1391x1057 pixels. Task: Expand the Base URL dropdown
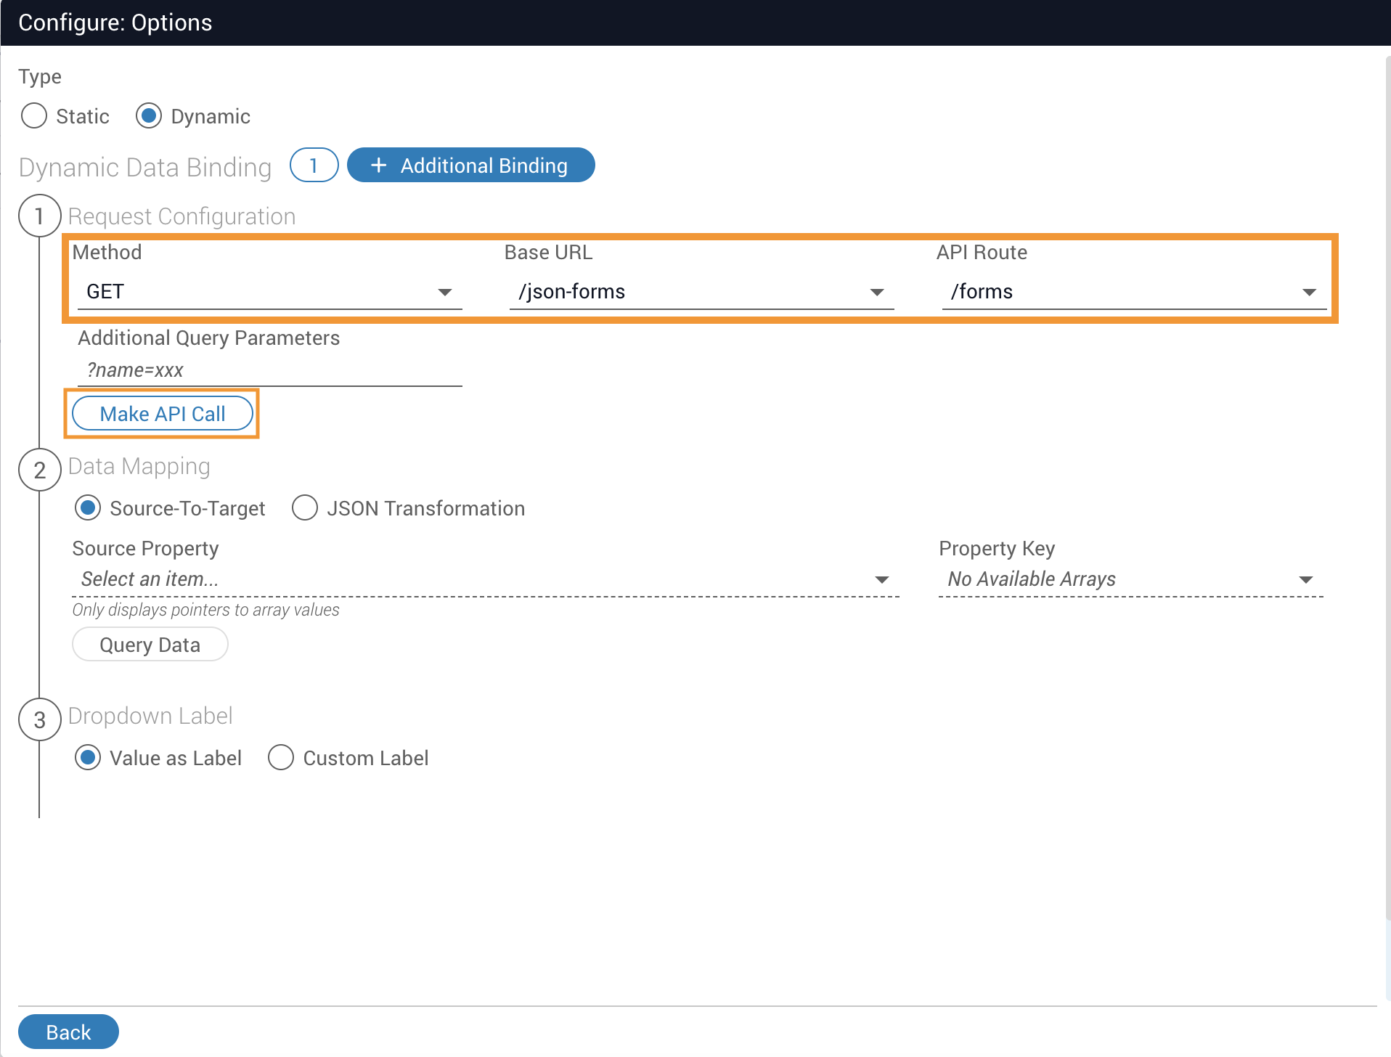coord(701,292)
